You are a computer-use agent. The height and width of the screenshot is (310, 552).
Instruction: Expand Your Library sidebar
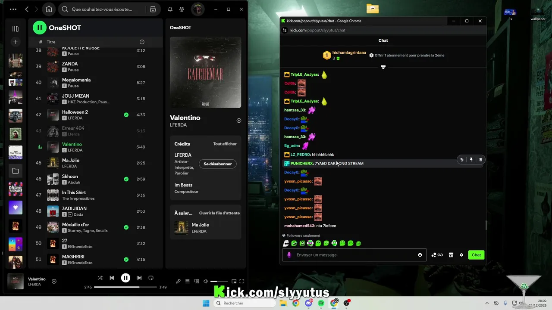point(16,28)
